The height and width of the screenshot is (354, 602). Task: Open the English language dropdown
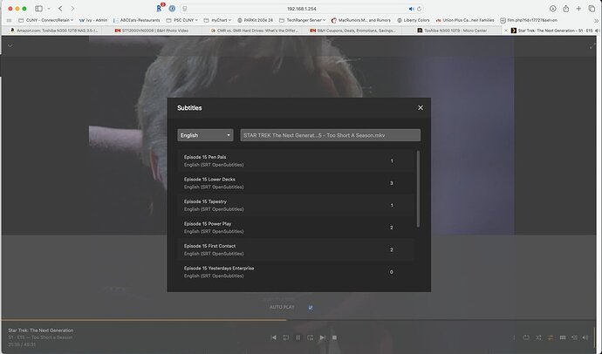pyautogui.click(x=205, y=135)
